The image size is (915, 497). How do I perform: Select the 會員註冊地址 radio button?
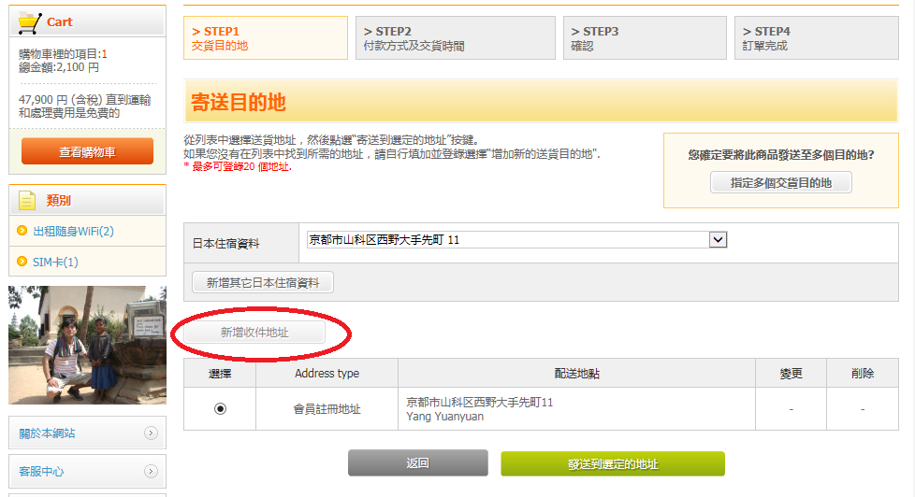[220, 408]
